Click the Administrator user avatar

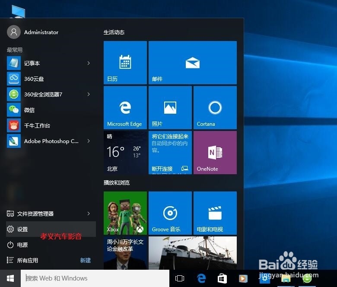[14, 32]
